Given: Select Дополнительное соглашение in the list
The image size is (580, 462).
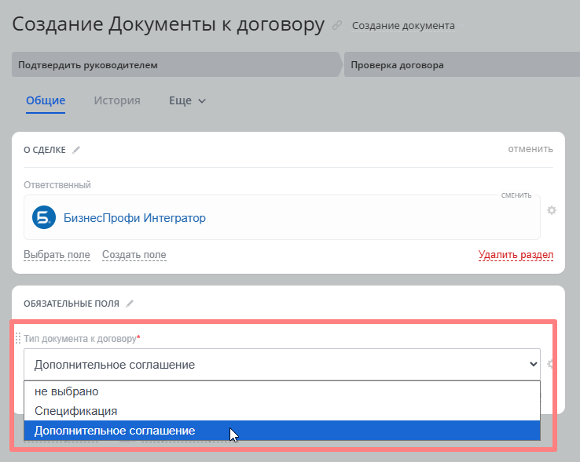Looking at the screenshot, I should [282, 431].
